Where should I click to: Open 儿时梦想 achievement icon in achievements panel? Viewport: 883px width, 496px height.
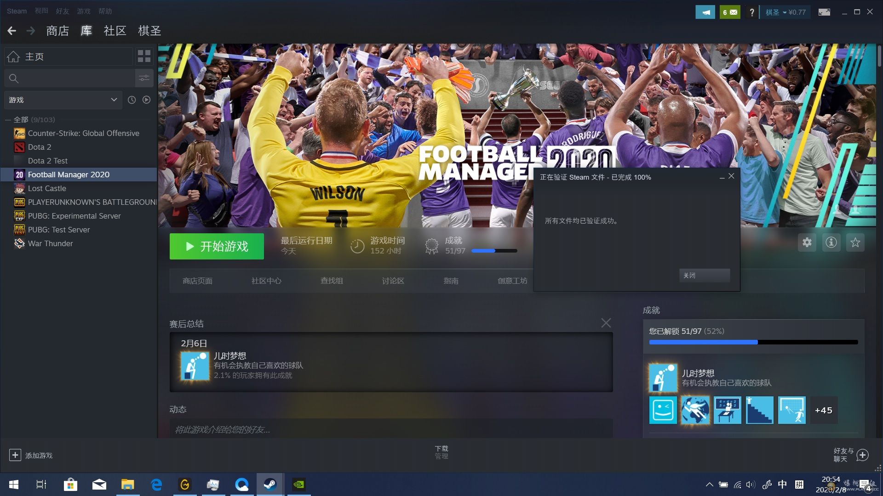[x=663, y=378]
